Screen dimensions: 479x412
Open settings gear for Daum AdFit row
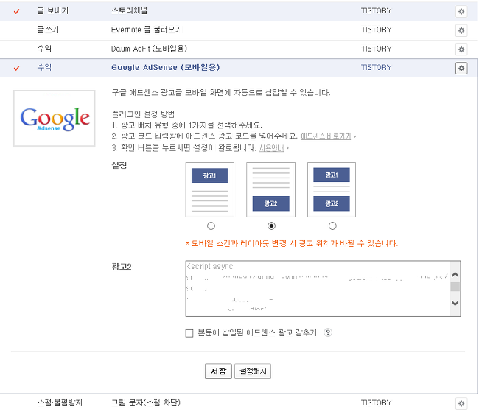(461, 49)
